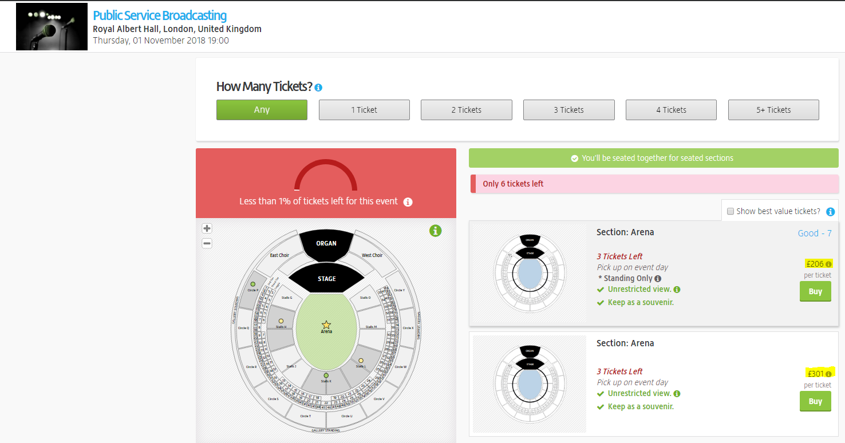Click info icon next to £206 price
Screen dimensions: 845x443
pos(828,264)
